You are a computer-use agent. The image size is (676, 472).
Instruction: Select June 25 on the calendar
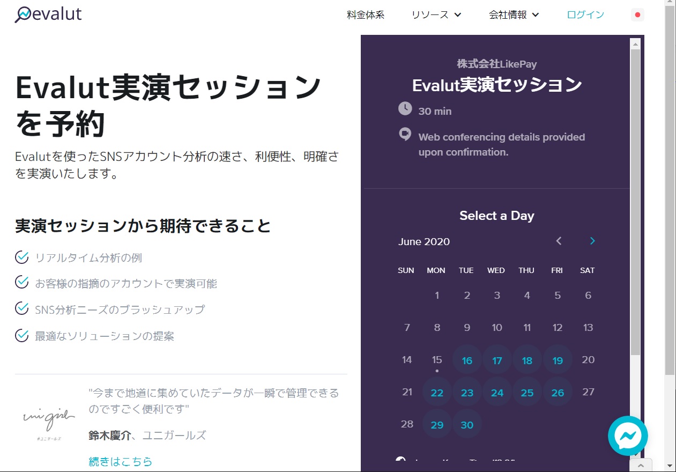click(527, 393)
